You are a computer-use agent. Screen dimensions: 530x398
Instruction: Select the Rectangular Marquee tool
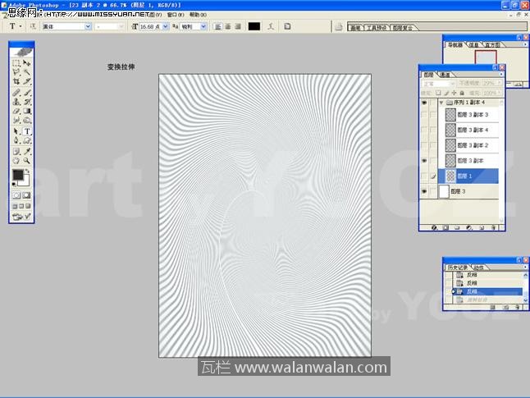(16, 63)
